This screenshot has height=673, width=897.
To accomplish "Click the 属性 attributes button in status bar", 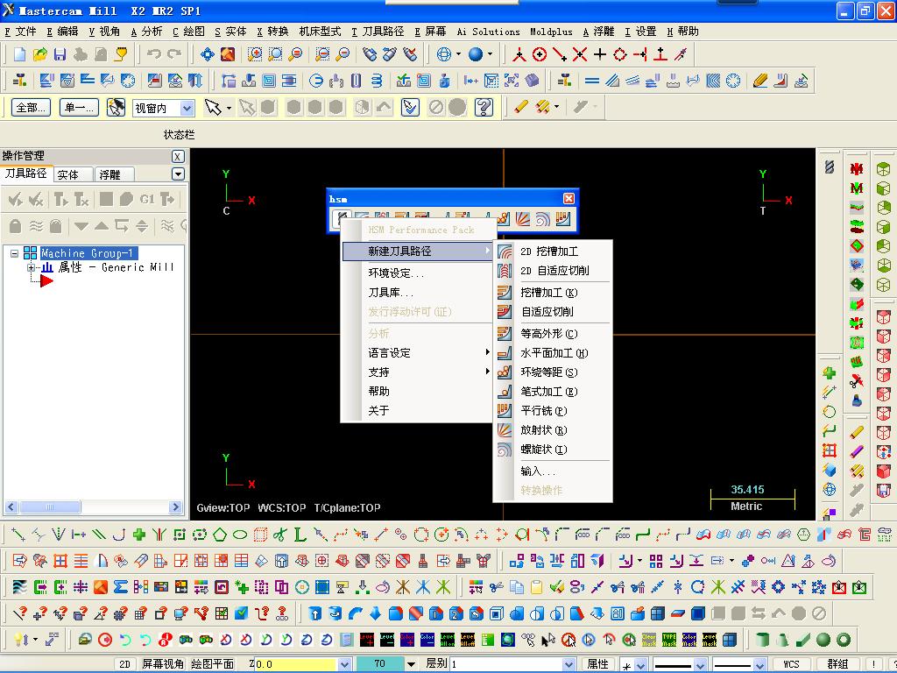I will tap(597, 664).
